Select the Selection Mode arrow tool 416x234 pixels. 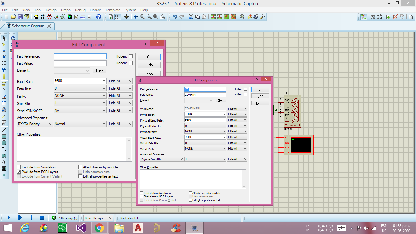(x=4, y=38)
